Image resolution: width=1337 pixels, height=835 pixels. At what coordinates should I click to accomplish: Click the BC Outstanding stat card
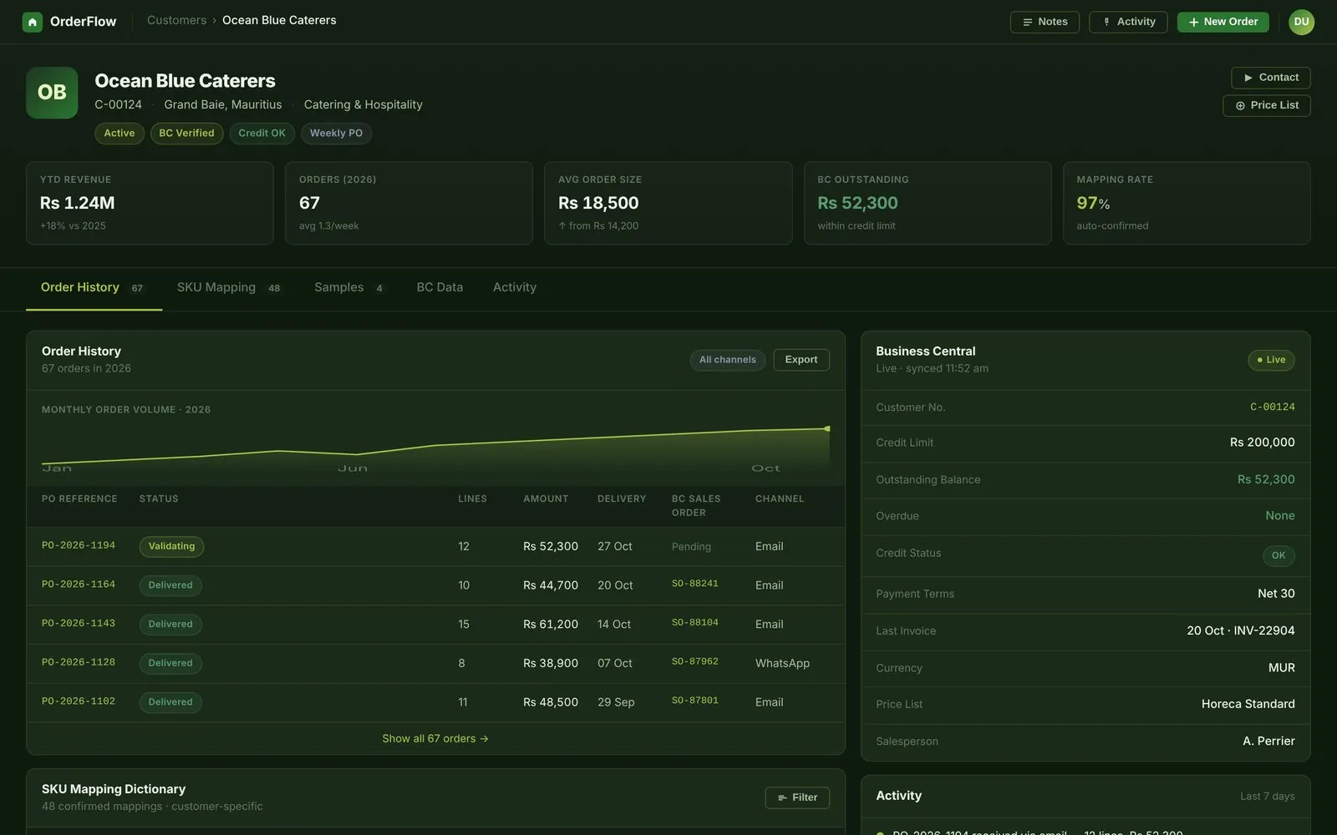(928, 203)
